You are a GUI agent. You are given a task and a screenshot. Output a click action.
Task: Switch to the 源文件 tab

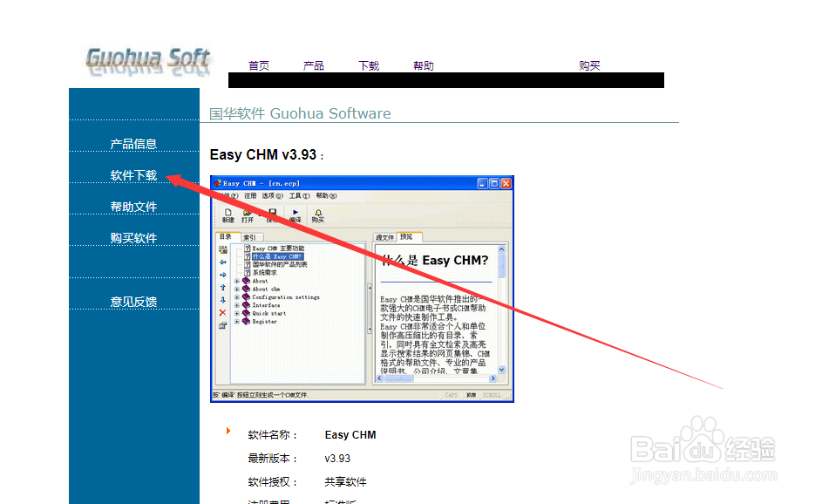tap(384, 237)
